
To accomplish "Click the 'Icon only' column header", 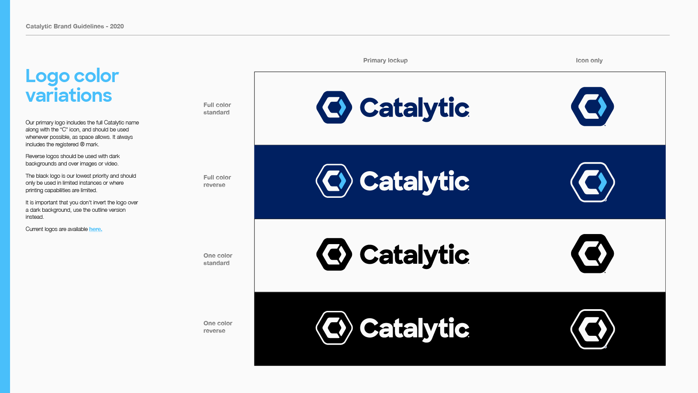I will point(589,60).
